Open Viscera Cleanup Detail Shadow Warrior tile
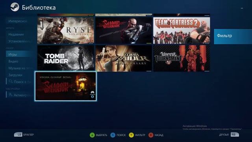 (x=66, y=86)
